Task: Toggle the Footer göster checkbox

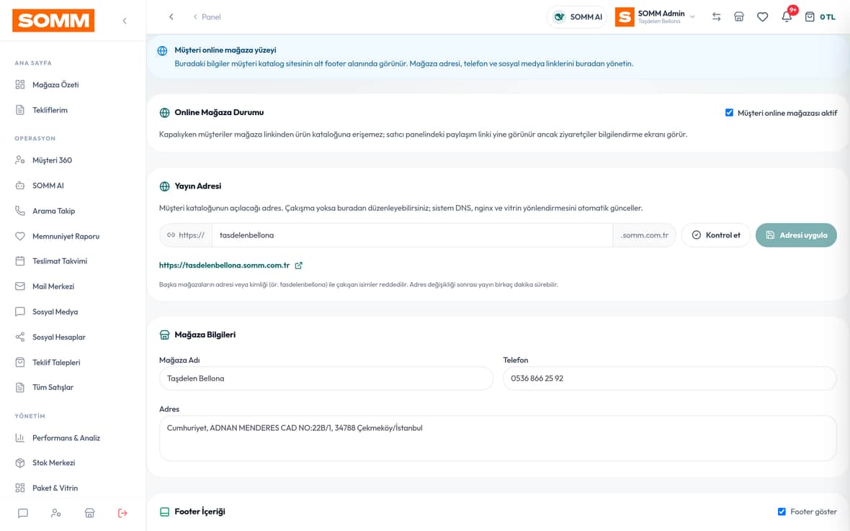Action: click(x=782, y=512)
